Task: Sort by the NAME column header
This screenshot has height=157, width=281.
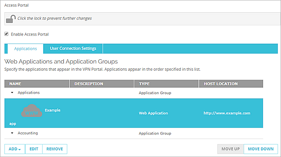Action: (37, 84)
